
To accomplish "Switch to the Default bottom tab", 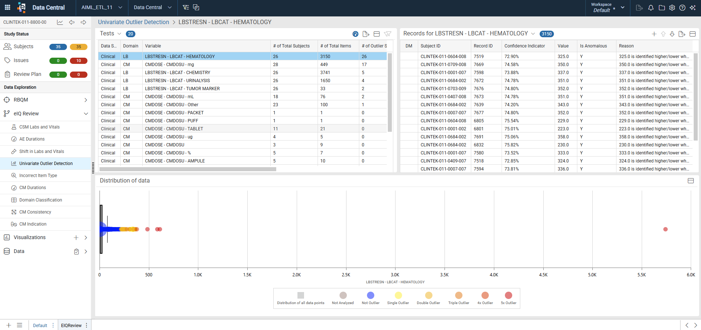I will pyautogui.click(x=40, y=326).
